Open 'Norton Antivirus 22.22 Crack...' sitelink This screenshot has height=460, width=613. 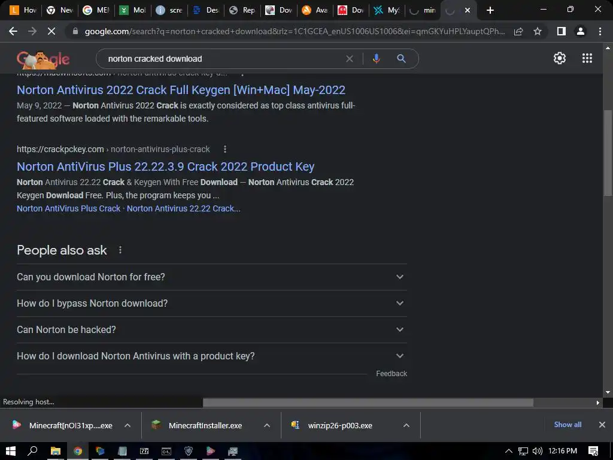tap(183, 208)
